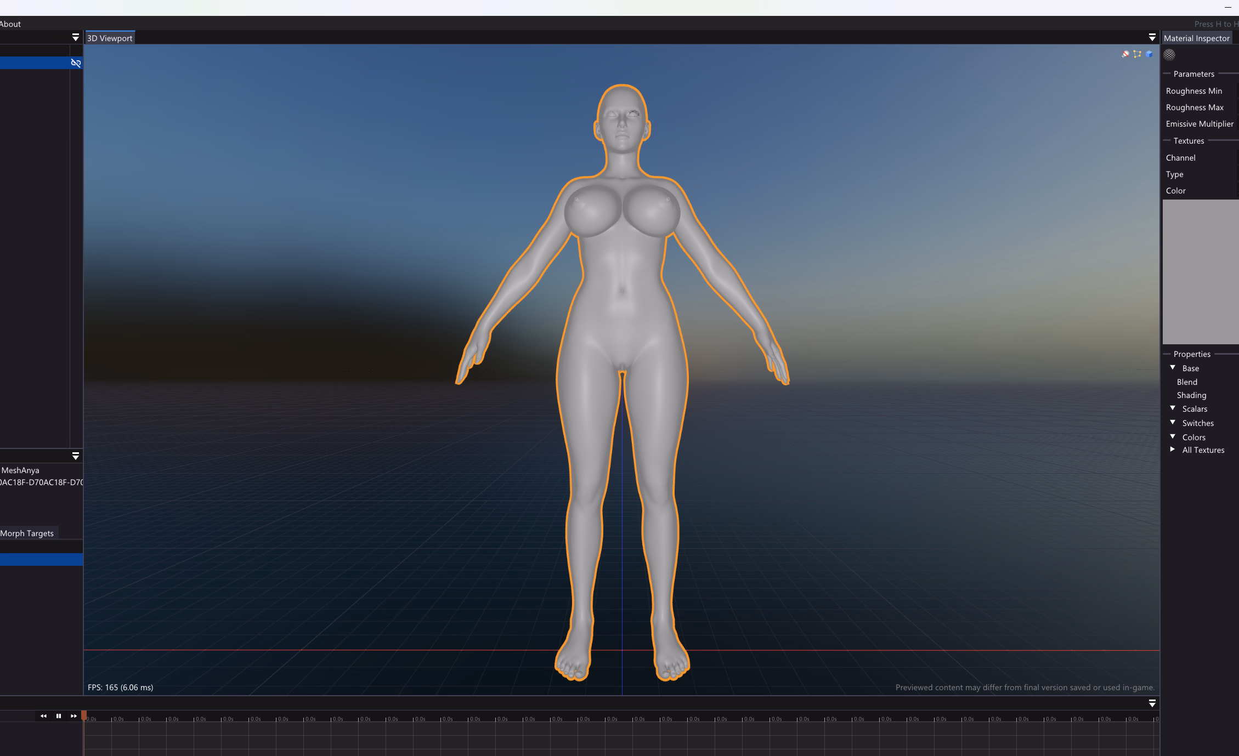Viewport: 1239px width, 756px height.
Task: Select the Material Inspector tab
Action: 1196,38
